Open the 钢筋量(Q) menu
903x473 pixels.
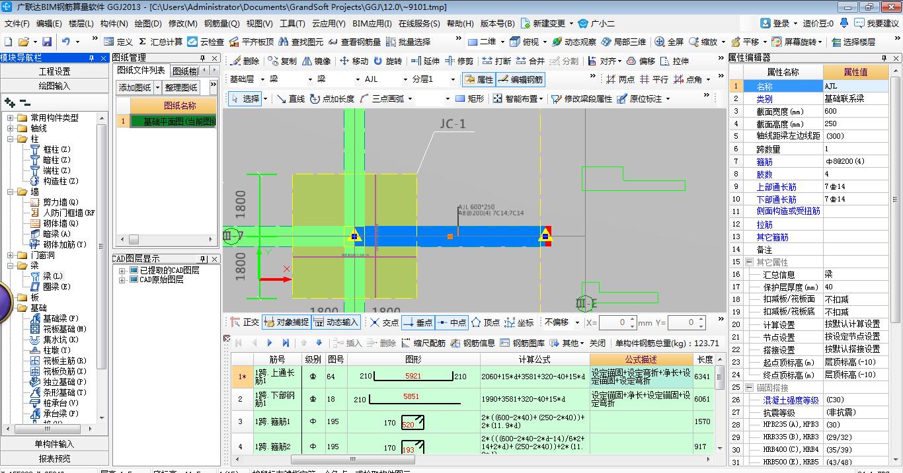(221, 23)
